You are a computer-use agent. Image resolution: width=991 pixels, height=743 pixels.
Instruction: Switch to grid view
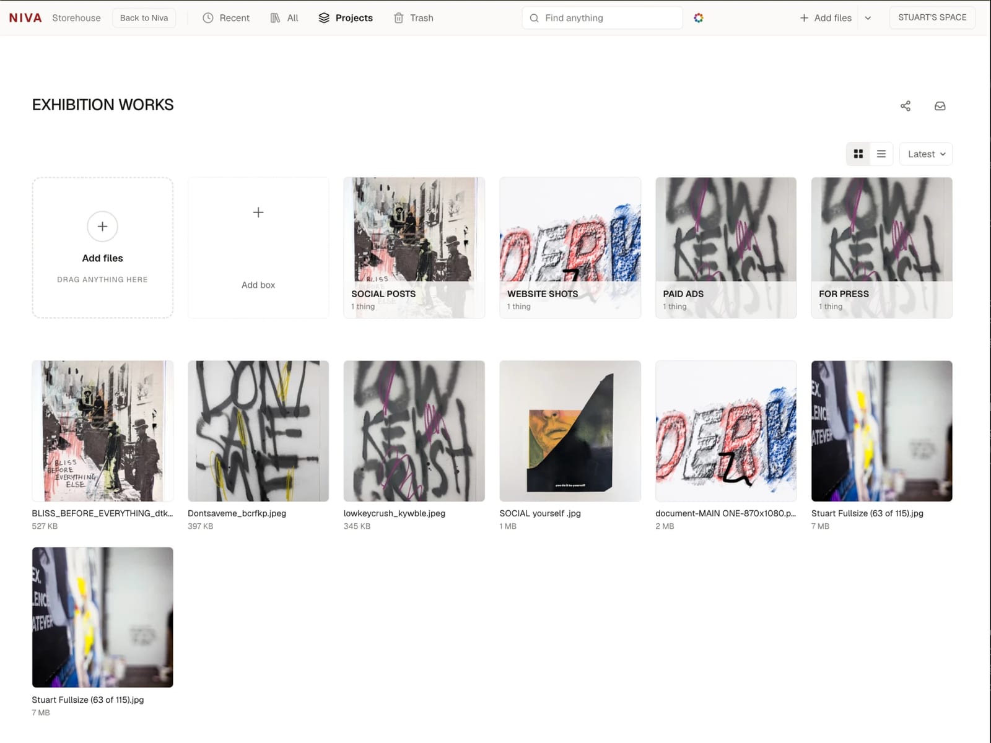[x=858, y=154]
